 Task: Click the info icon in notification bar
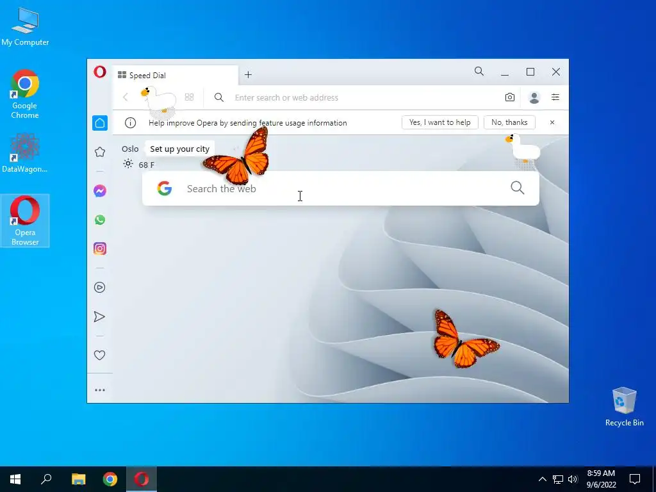131,122
